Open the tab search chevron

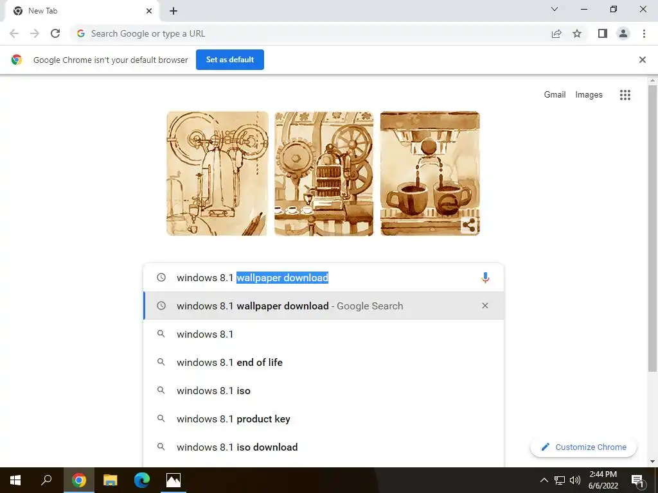(x=555, y=9)
